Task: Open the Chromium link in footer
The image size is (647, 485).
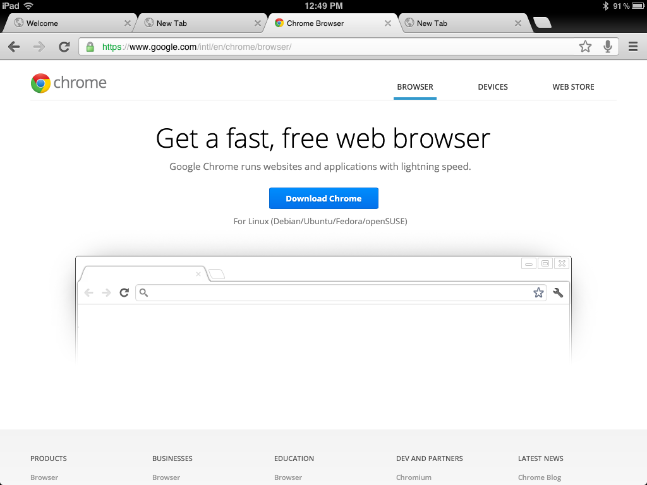Action: [x=414, y=477]
